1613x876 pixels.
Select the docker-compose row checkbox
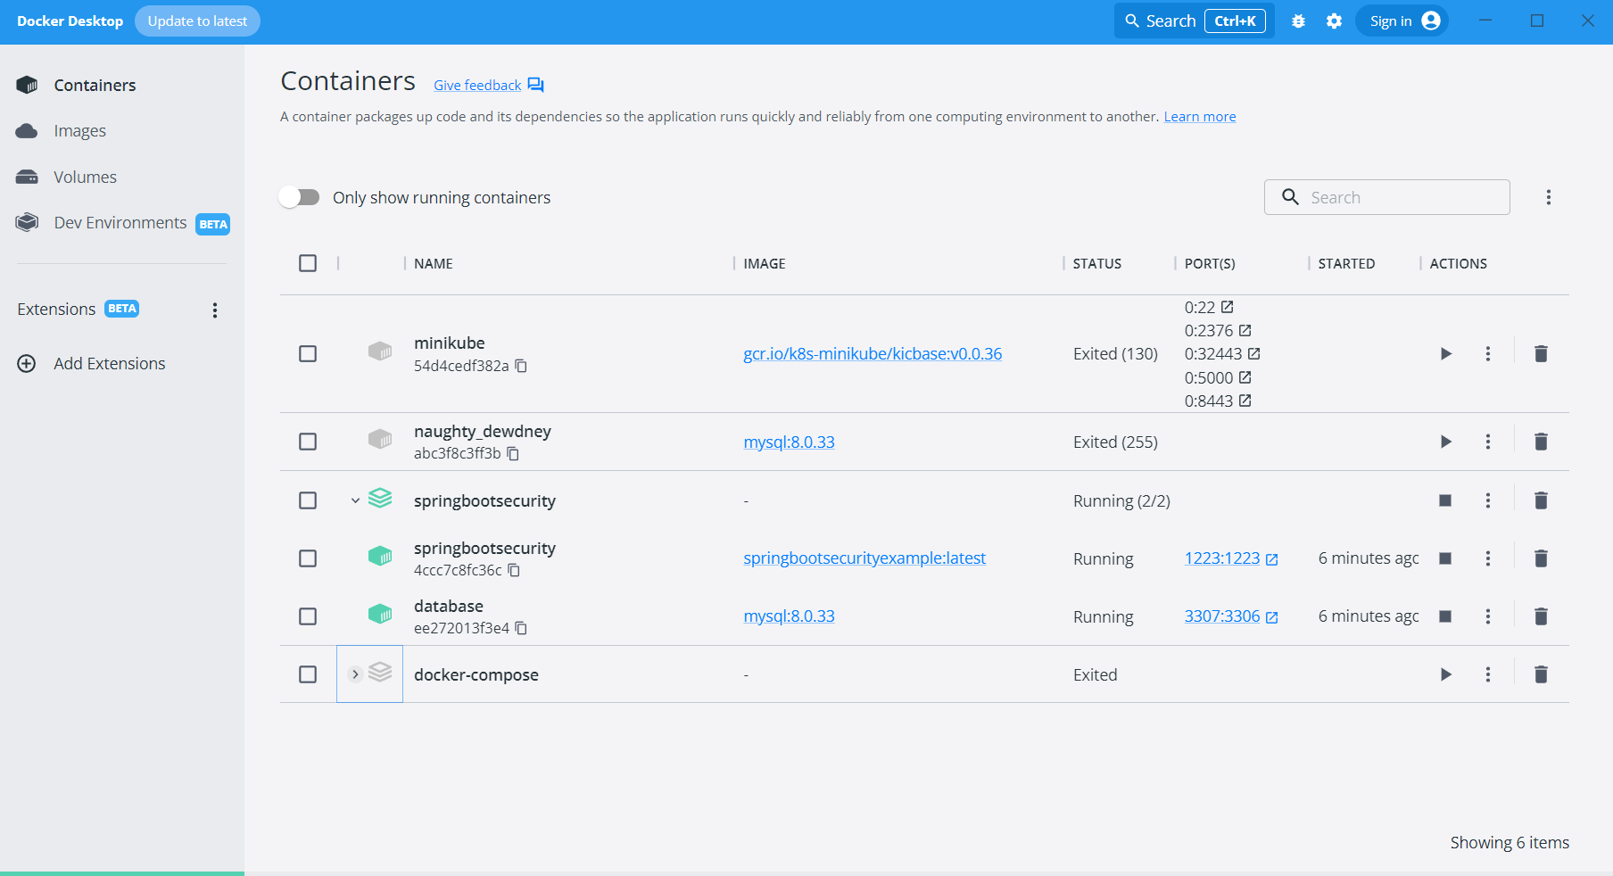click(x=308, y=674)
